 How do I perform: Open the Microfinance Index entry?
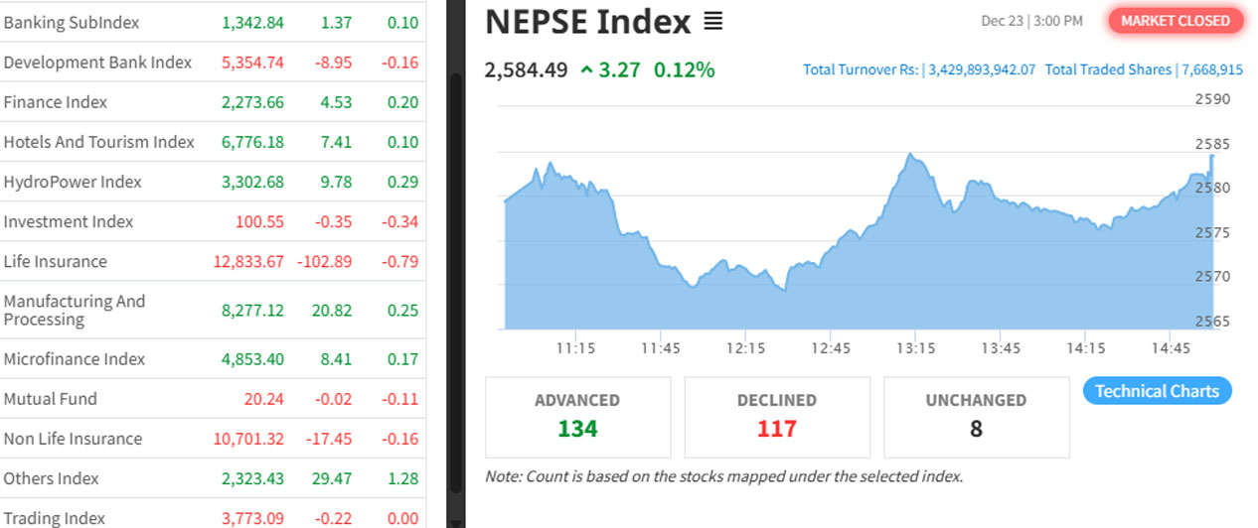pyautogui.click(x=75, y=359)
